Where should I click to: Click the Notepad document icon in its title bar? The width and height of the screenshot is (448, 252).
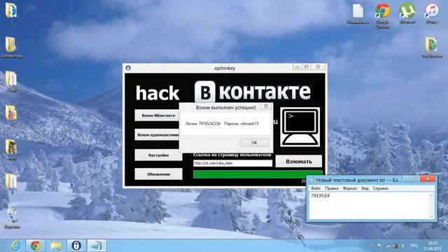tap(313, 180)
